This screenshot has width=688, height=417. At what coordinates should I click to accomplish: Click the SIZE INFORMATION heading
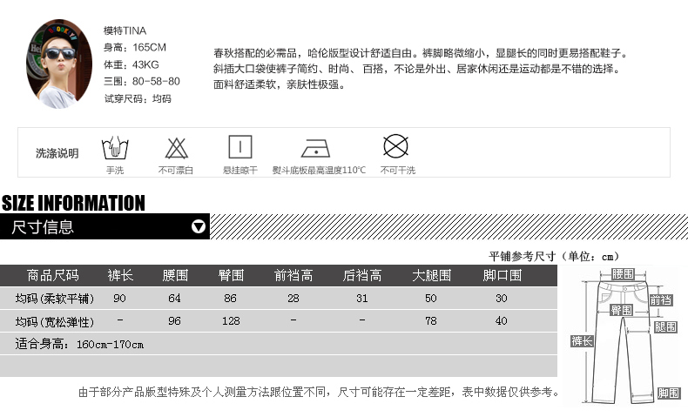point(73,204)
